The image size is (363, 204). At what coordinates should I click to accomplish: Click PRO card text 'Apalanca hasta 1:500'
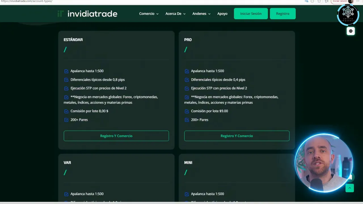click(207, 71)
